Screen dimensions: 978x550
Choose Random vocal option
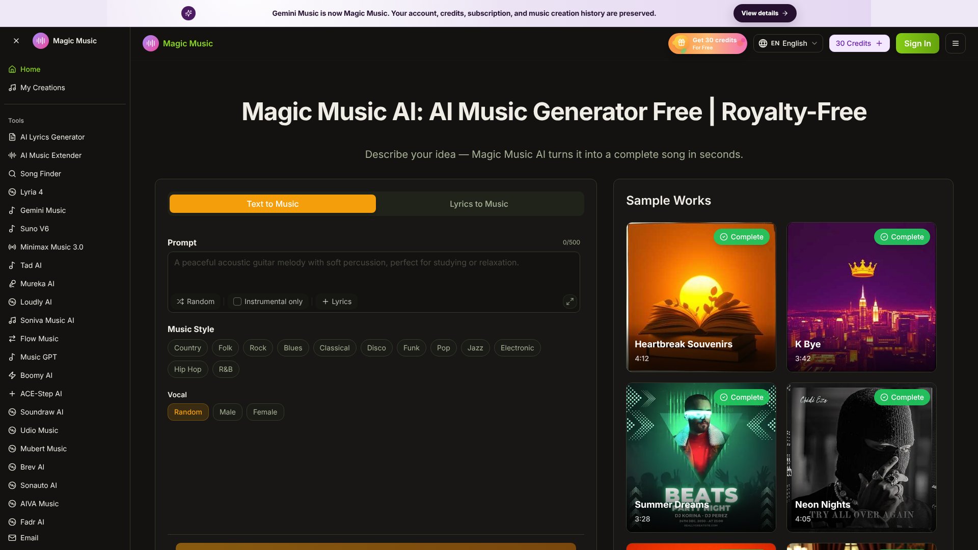pyautogui.click(x=188, y=412)
